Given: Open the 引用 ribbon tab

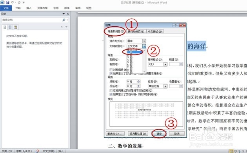Looking at the screenshot, I should (x=56, y=8).
